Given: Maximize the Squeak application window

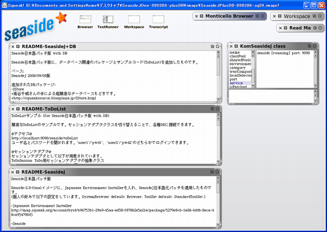Looking at the screenshot, I should pyautogui.click(x=314, y=5).
